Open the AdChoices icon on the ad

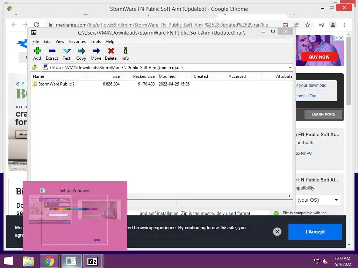[335, 38]
